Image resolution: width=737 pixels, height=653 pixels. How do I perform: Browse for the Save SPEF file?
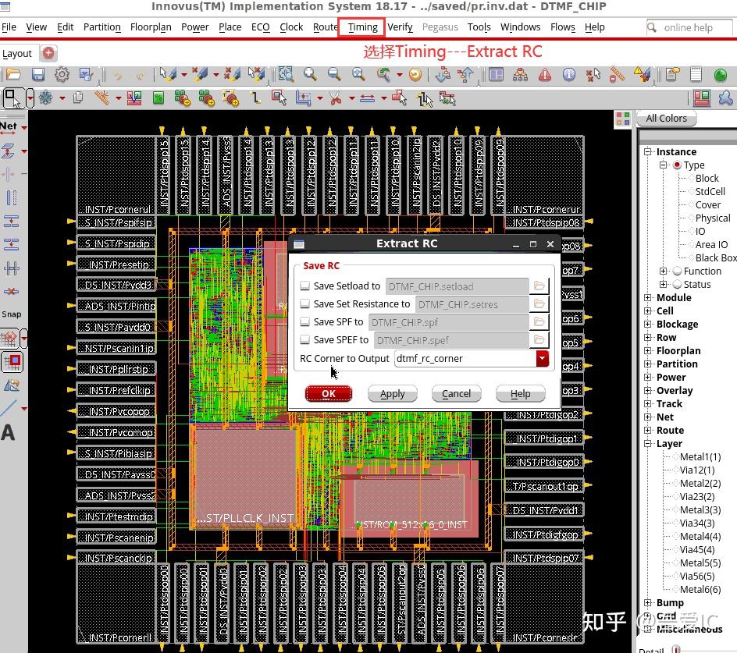(x=539, y=340)
